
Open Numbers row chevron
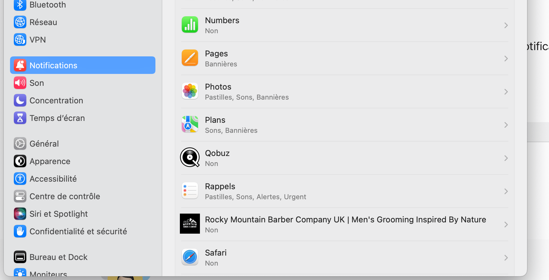pyautogui.click(x=506, y=25)
